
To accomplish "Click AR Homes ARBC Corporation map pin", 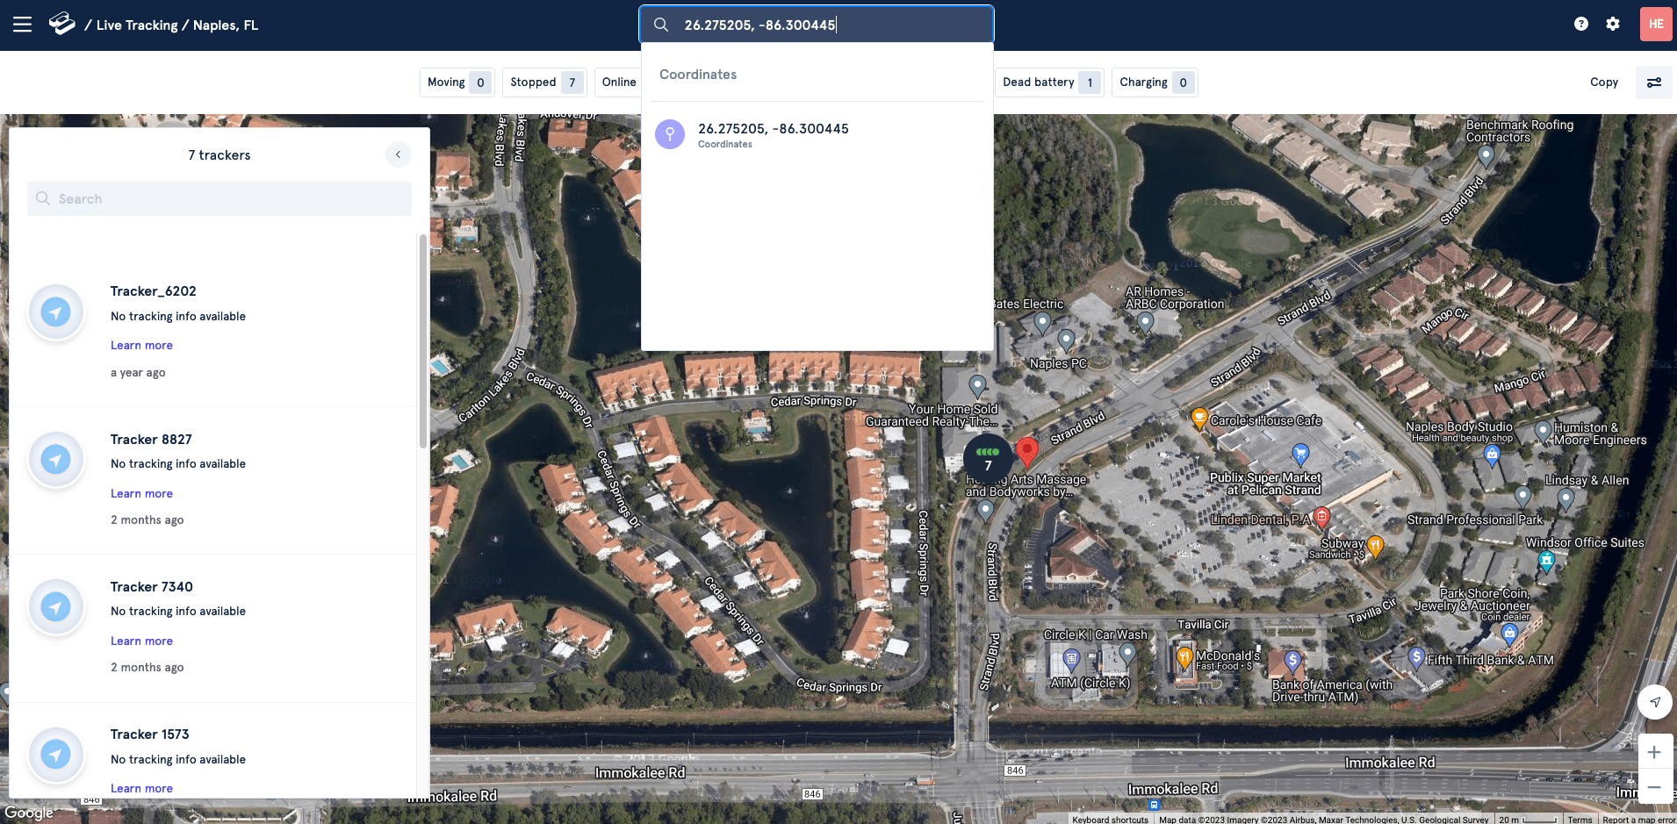I will (x=1145, y=322).
